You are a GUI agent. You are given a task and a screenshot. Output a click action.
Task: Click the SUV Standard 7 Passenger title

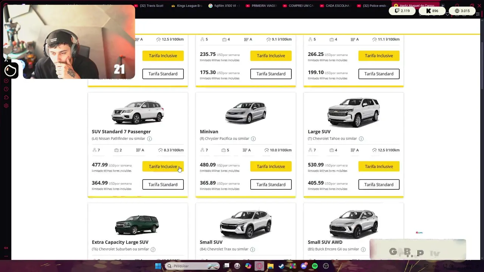[x=121, y=131]
